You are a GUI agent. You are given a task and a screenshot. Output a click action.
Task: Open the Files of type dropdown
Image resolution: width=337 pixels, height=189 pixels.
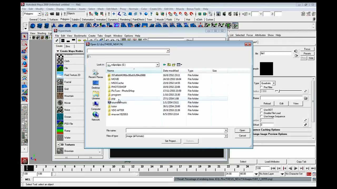click(x=226, y=136)
